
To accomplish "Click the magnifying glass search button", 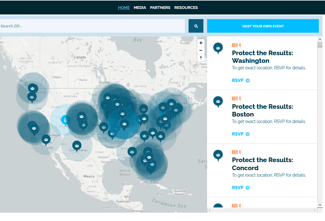I will point(196,26).
